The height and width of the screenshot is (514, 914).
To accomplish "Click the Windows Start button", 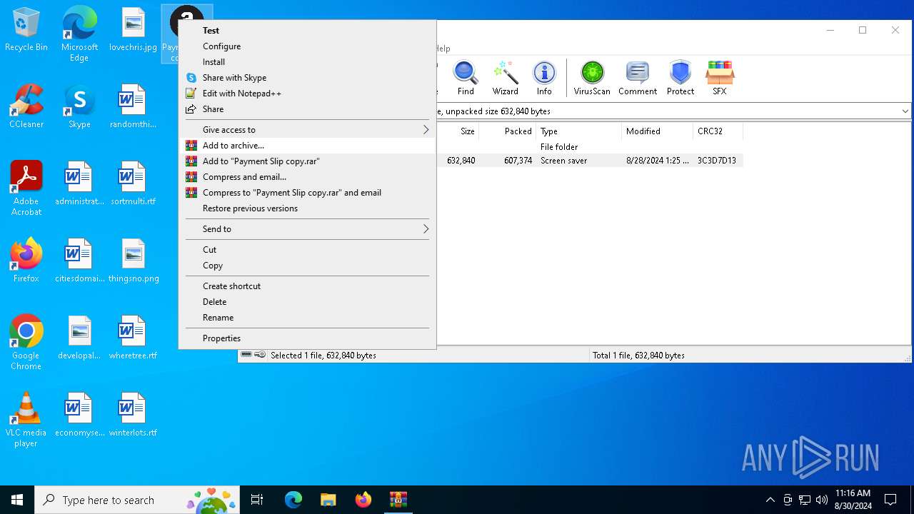I will coord(17,500).
